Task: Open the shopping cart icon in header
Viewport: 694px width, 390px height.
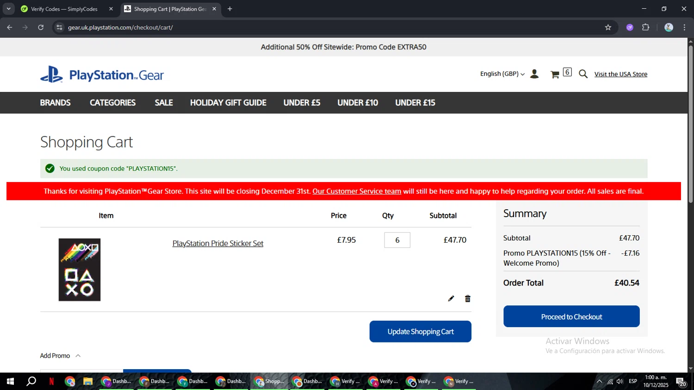Action: click(x=555, y=74)
